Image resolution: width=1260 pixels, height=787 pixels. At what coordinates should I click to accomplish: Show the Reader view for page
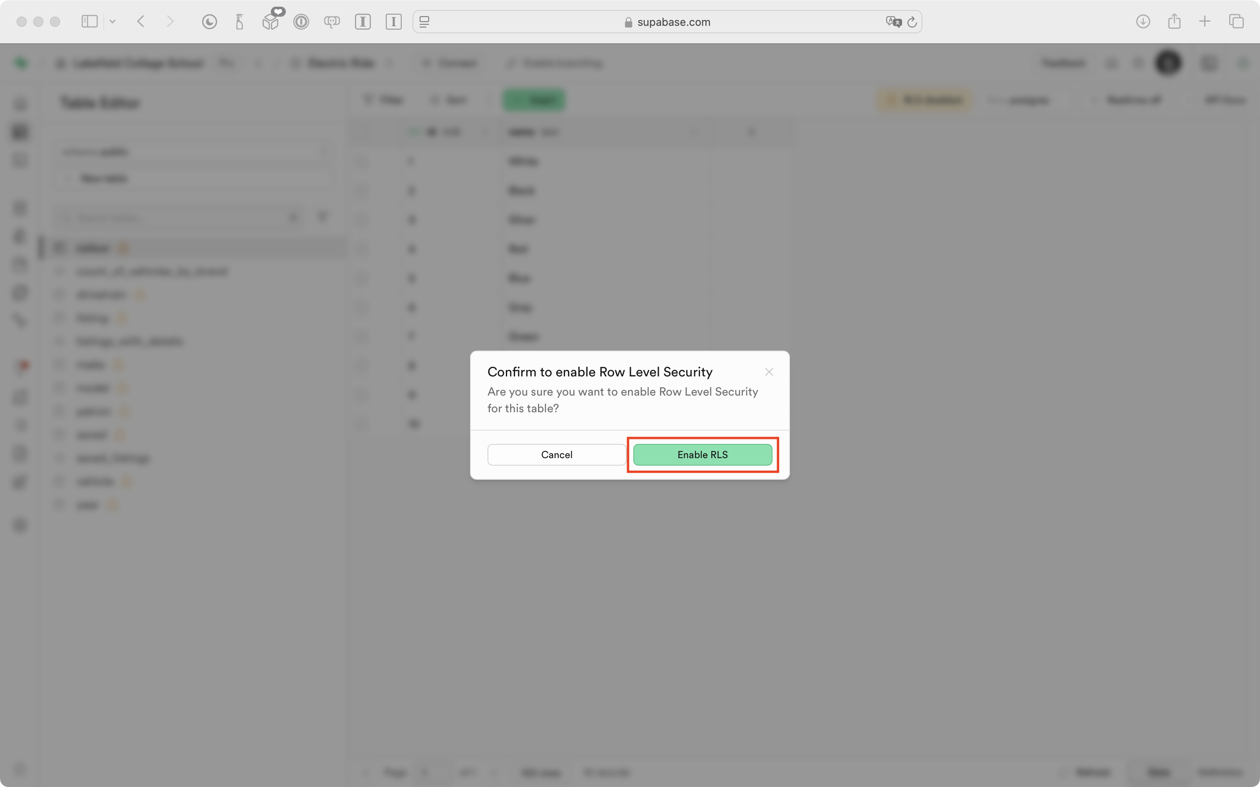pyautogui.click(x=425, y=21)
